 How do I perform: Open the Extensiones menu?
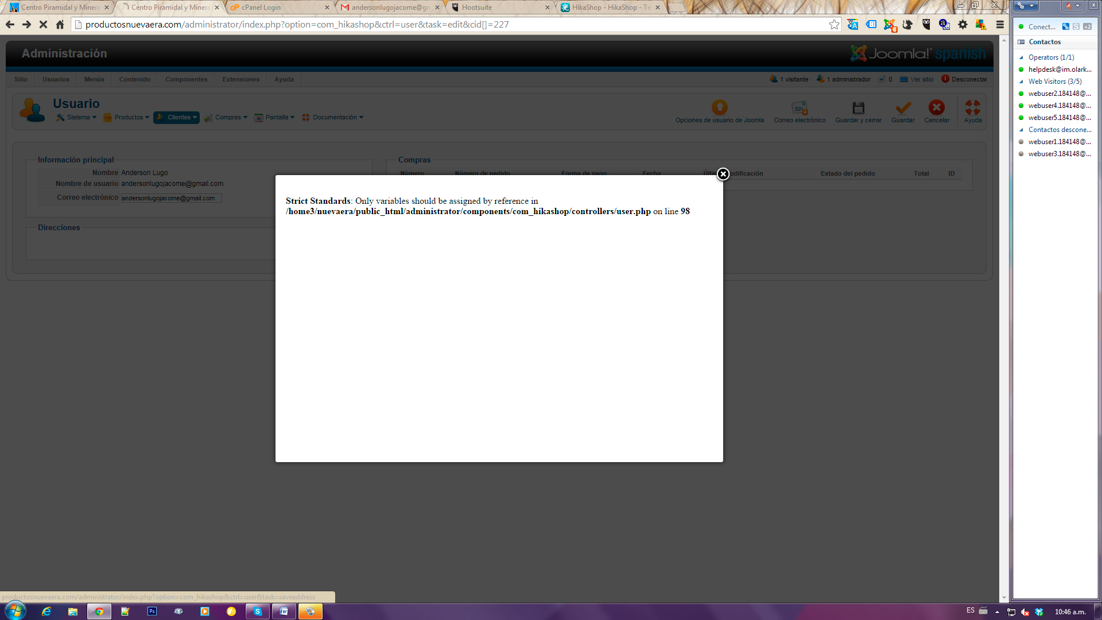[240, 79]
